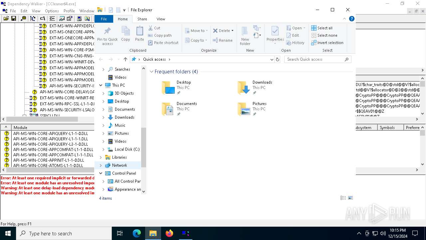This screenshot has width=426, height=240.
Task: Minimize the ribbon with the chevron
Action: click(344, 19)
